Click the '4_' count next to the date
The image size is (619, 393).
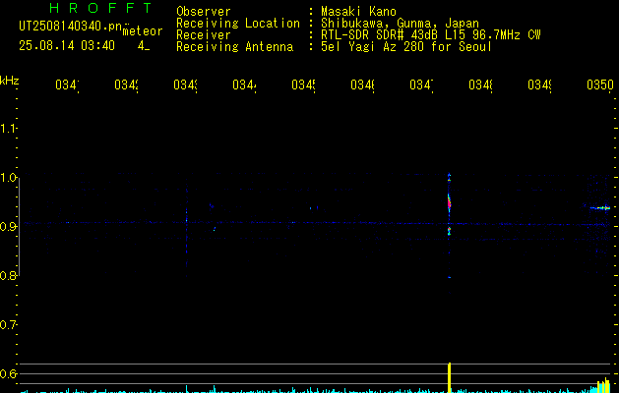144,46
